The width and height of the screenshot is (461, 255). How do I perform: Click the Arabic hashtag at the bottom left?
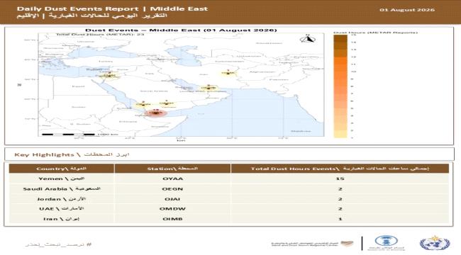(58, 244)
